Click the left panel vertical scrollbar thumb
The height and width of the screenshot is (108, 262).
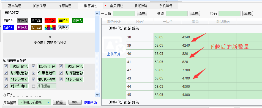tap(97, 34)
